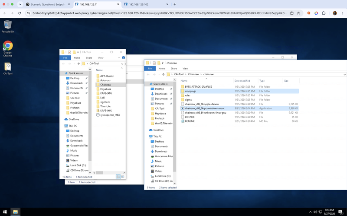
Task: Open browser tab search dropdown arrow
Action: pyautogui.click(x=20, y=4)
